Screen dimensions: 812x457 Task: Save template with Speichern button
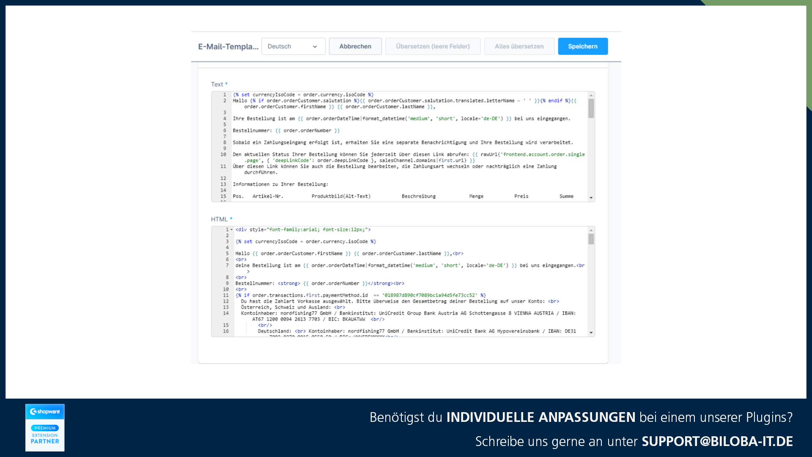click(583, 47)
